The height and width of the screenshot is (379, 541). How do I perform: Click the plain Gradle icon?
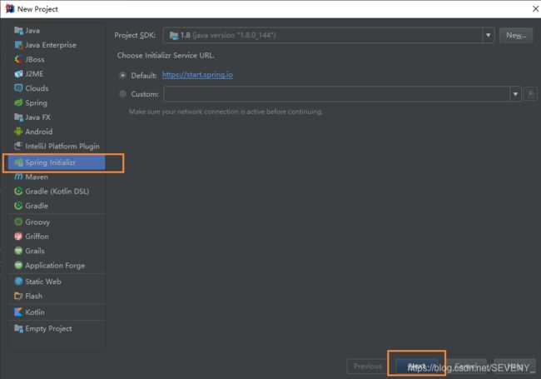coord(18,206)
